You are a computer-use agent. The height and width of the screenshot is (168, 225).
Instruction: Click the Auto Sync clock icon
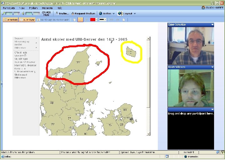tap(21, 20)
